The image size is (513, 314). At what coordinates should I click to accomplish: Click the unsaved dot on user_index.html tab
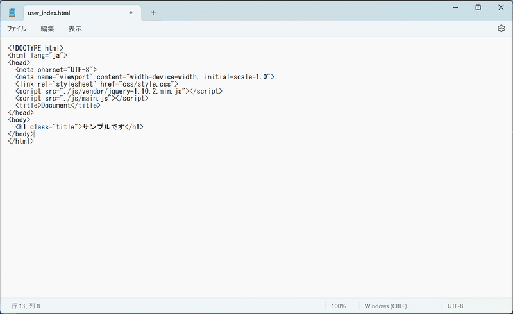coord(131,13)
